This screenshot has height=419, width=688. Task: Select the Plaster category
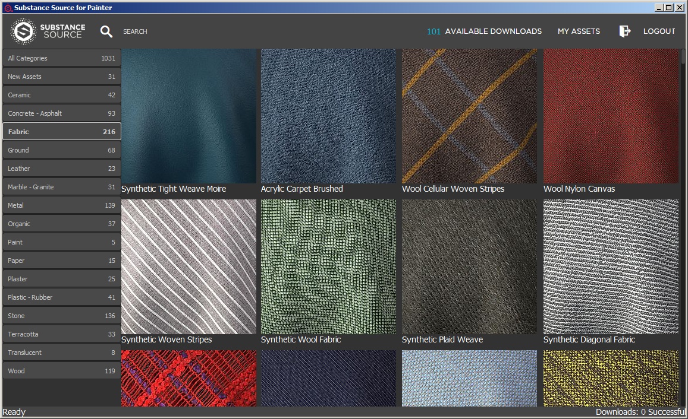[x=61, y=279]
